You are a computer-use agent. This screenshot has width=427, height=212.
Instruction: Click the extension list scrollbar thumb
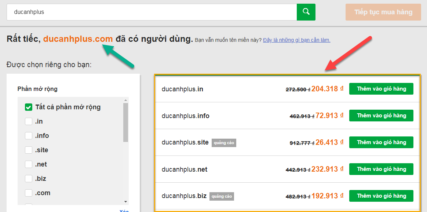click(125, 122)
